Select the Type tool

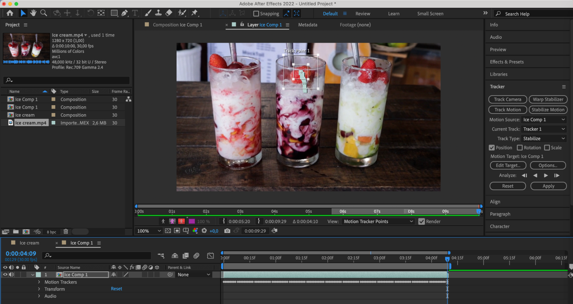click(135, 13)
